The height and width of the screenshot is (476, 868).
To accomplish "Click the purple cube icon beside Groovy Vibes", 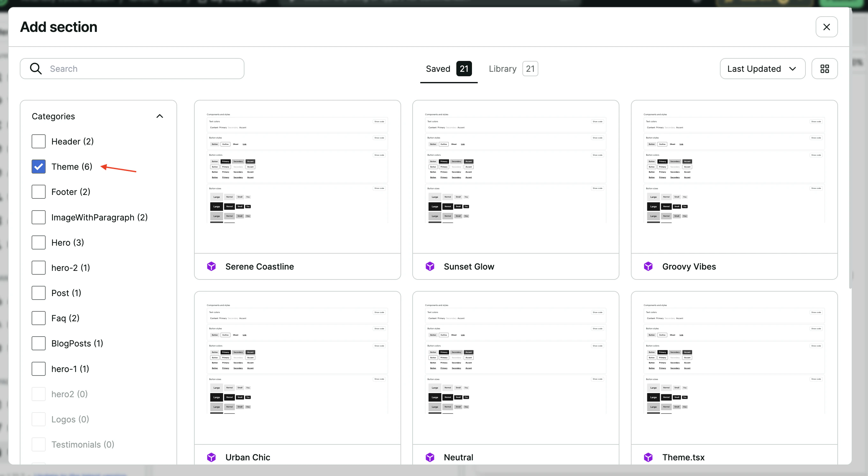I will [x=648, y=266].
